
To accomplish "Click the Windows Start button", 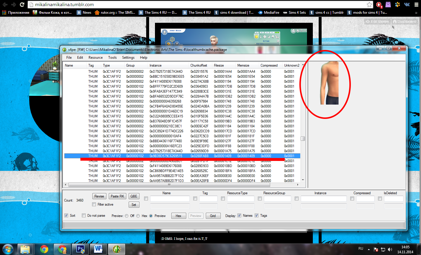I will (x=8, y=249).
